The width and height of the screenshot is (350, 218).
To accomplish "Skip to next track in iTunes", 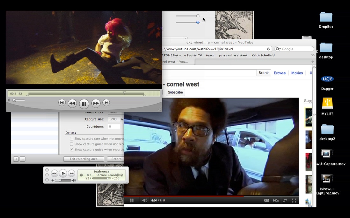I will [72, 173].
